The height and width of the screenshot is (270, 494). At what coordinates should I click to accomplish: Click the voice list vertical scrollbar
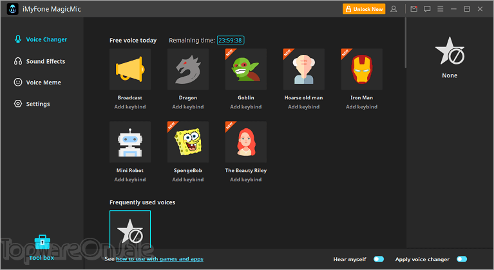coord(406,43)
